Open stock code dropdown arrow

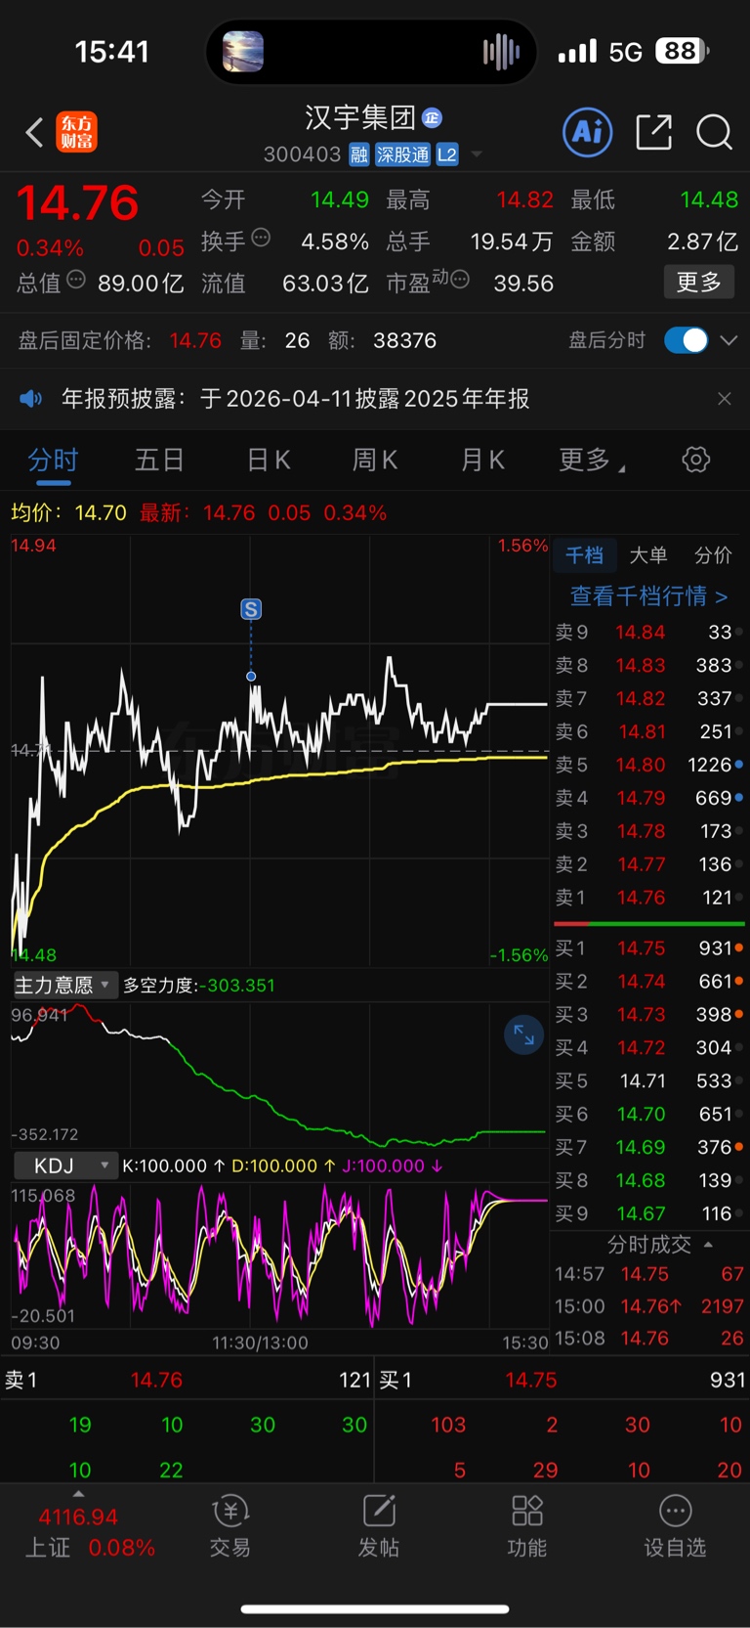point(477,154)
